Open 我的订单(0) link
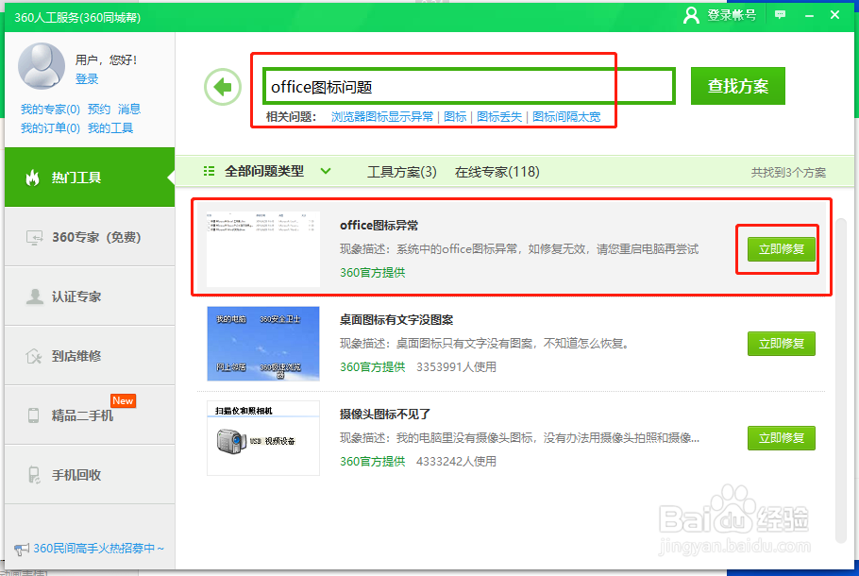 pos(50,128)
